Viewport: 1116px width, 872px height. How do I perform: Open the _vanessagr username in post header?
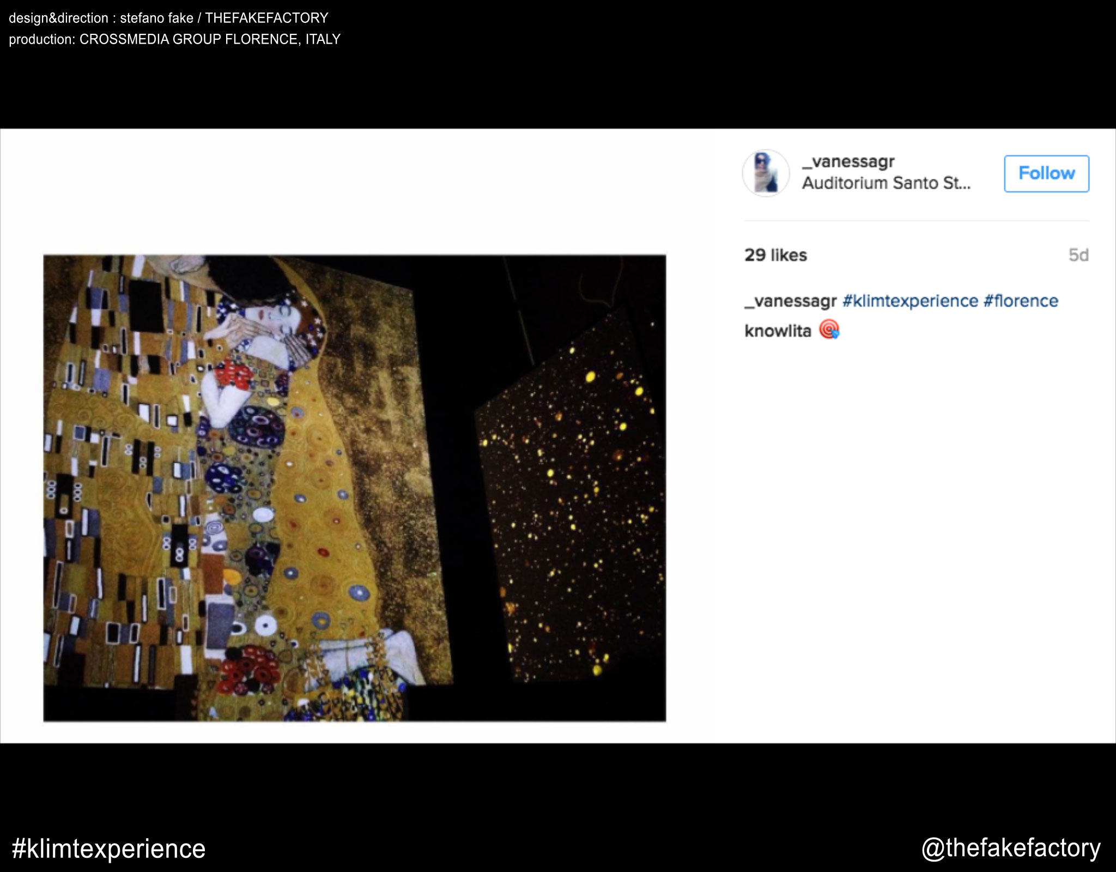(x=848, y=162)
